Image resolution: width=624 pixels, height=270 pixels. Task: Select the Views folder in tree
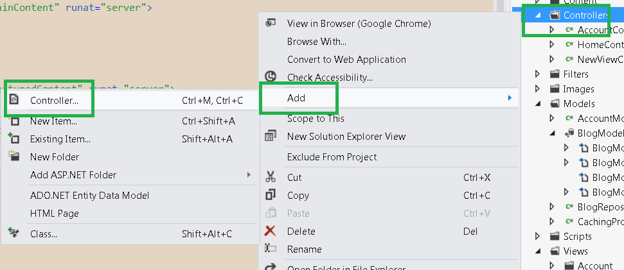coord(575,251)
